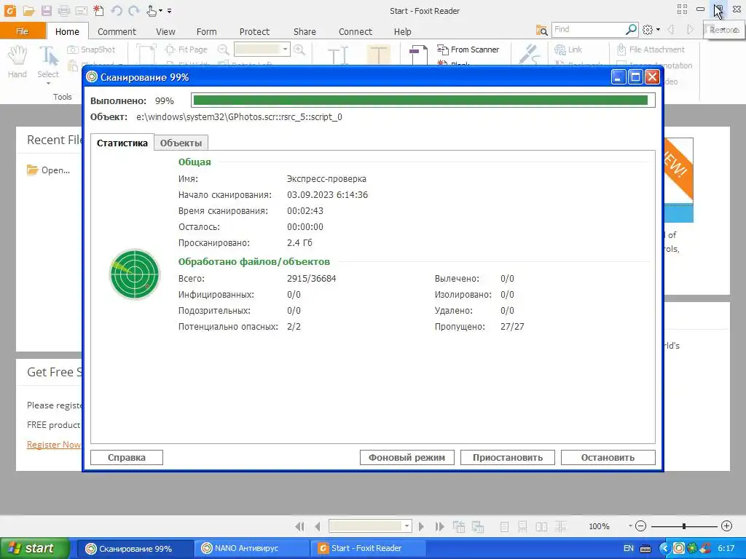This screenshot has width=746, height=559.
Task: Click the SnapShot camera tool
Action: point(91,49)
